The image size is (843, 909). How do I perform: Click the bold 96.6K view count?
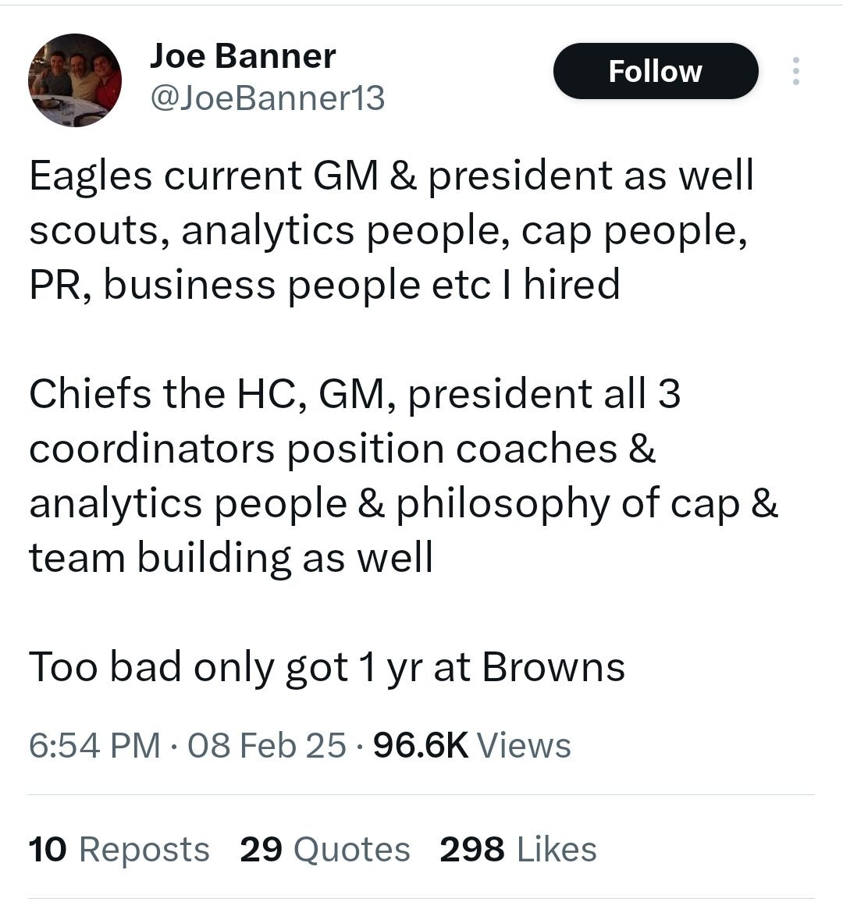[x=421, y=745]
